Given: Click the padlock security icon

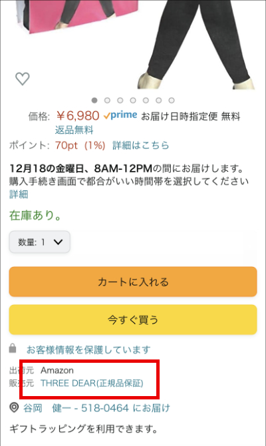Looking at the screenshot, I should pyautogui.click(x=13, y=348).
